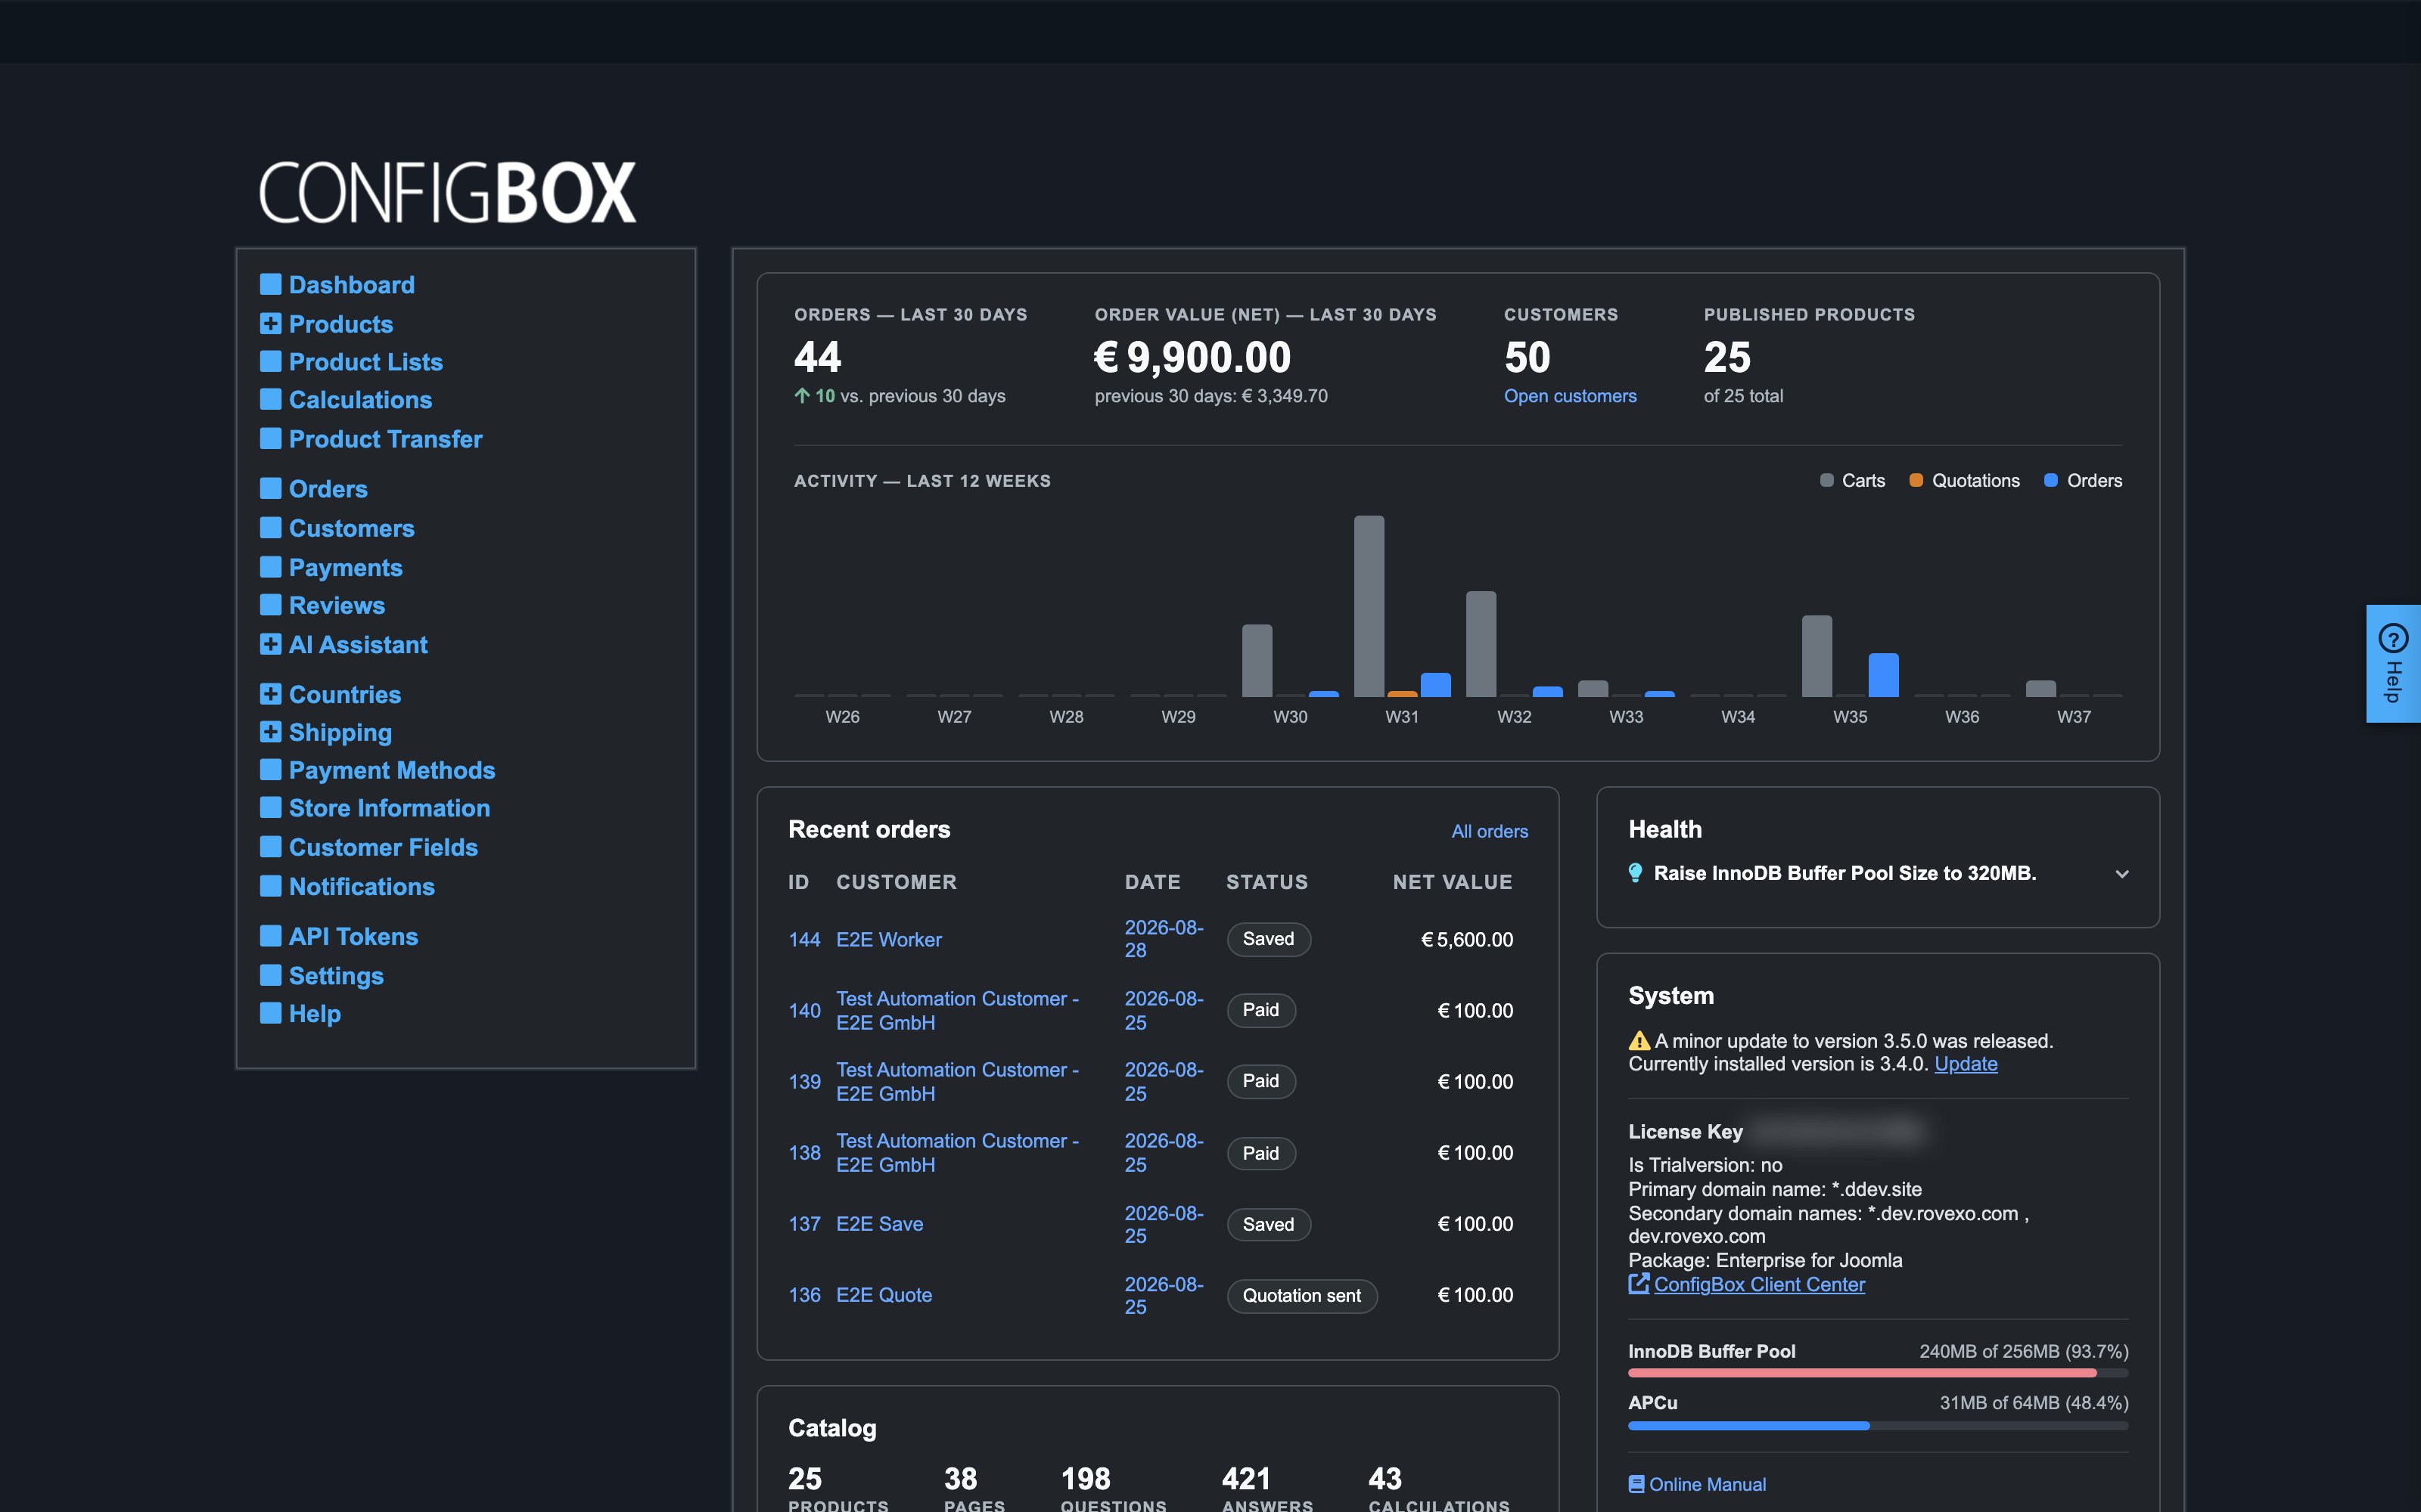Click the W35 blue orders bar
This screenshot has height=1512, width=2421.
pyautogui.click(x=1883, y=675)
